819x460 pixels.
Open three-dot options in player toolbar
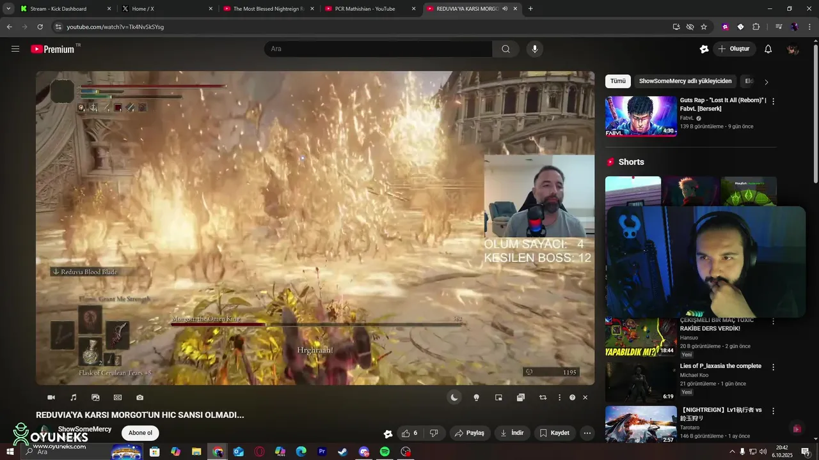click(x=559, y=397)
